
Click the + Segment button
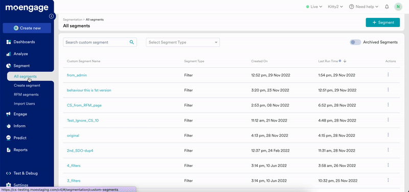click(x=382, y=22)
